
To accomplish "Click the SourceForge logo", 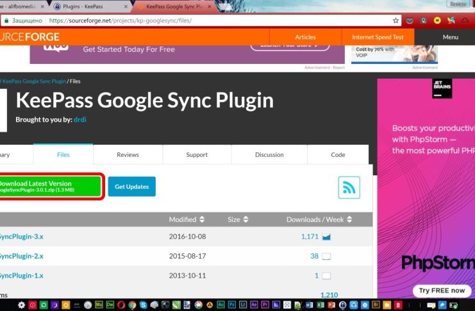I will click(x=29, y=37).
